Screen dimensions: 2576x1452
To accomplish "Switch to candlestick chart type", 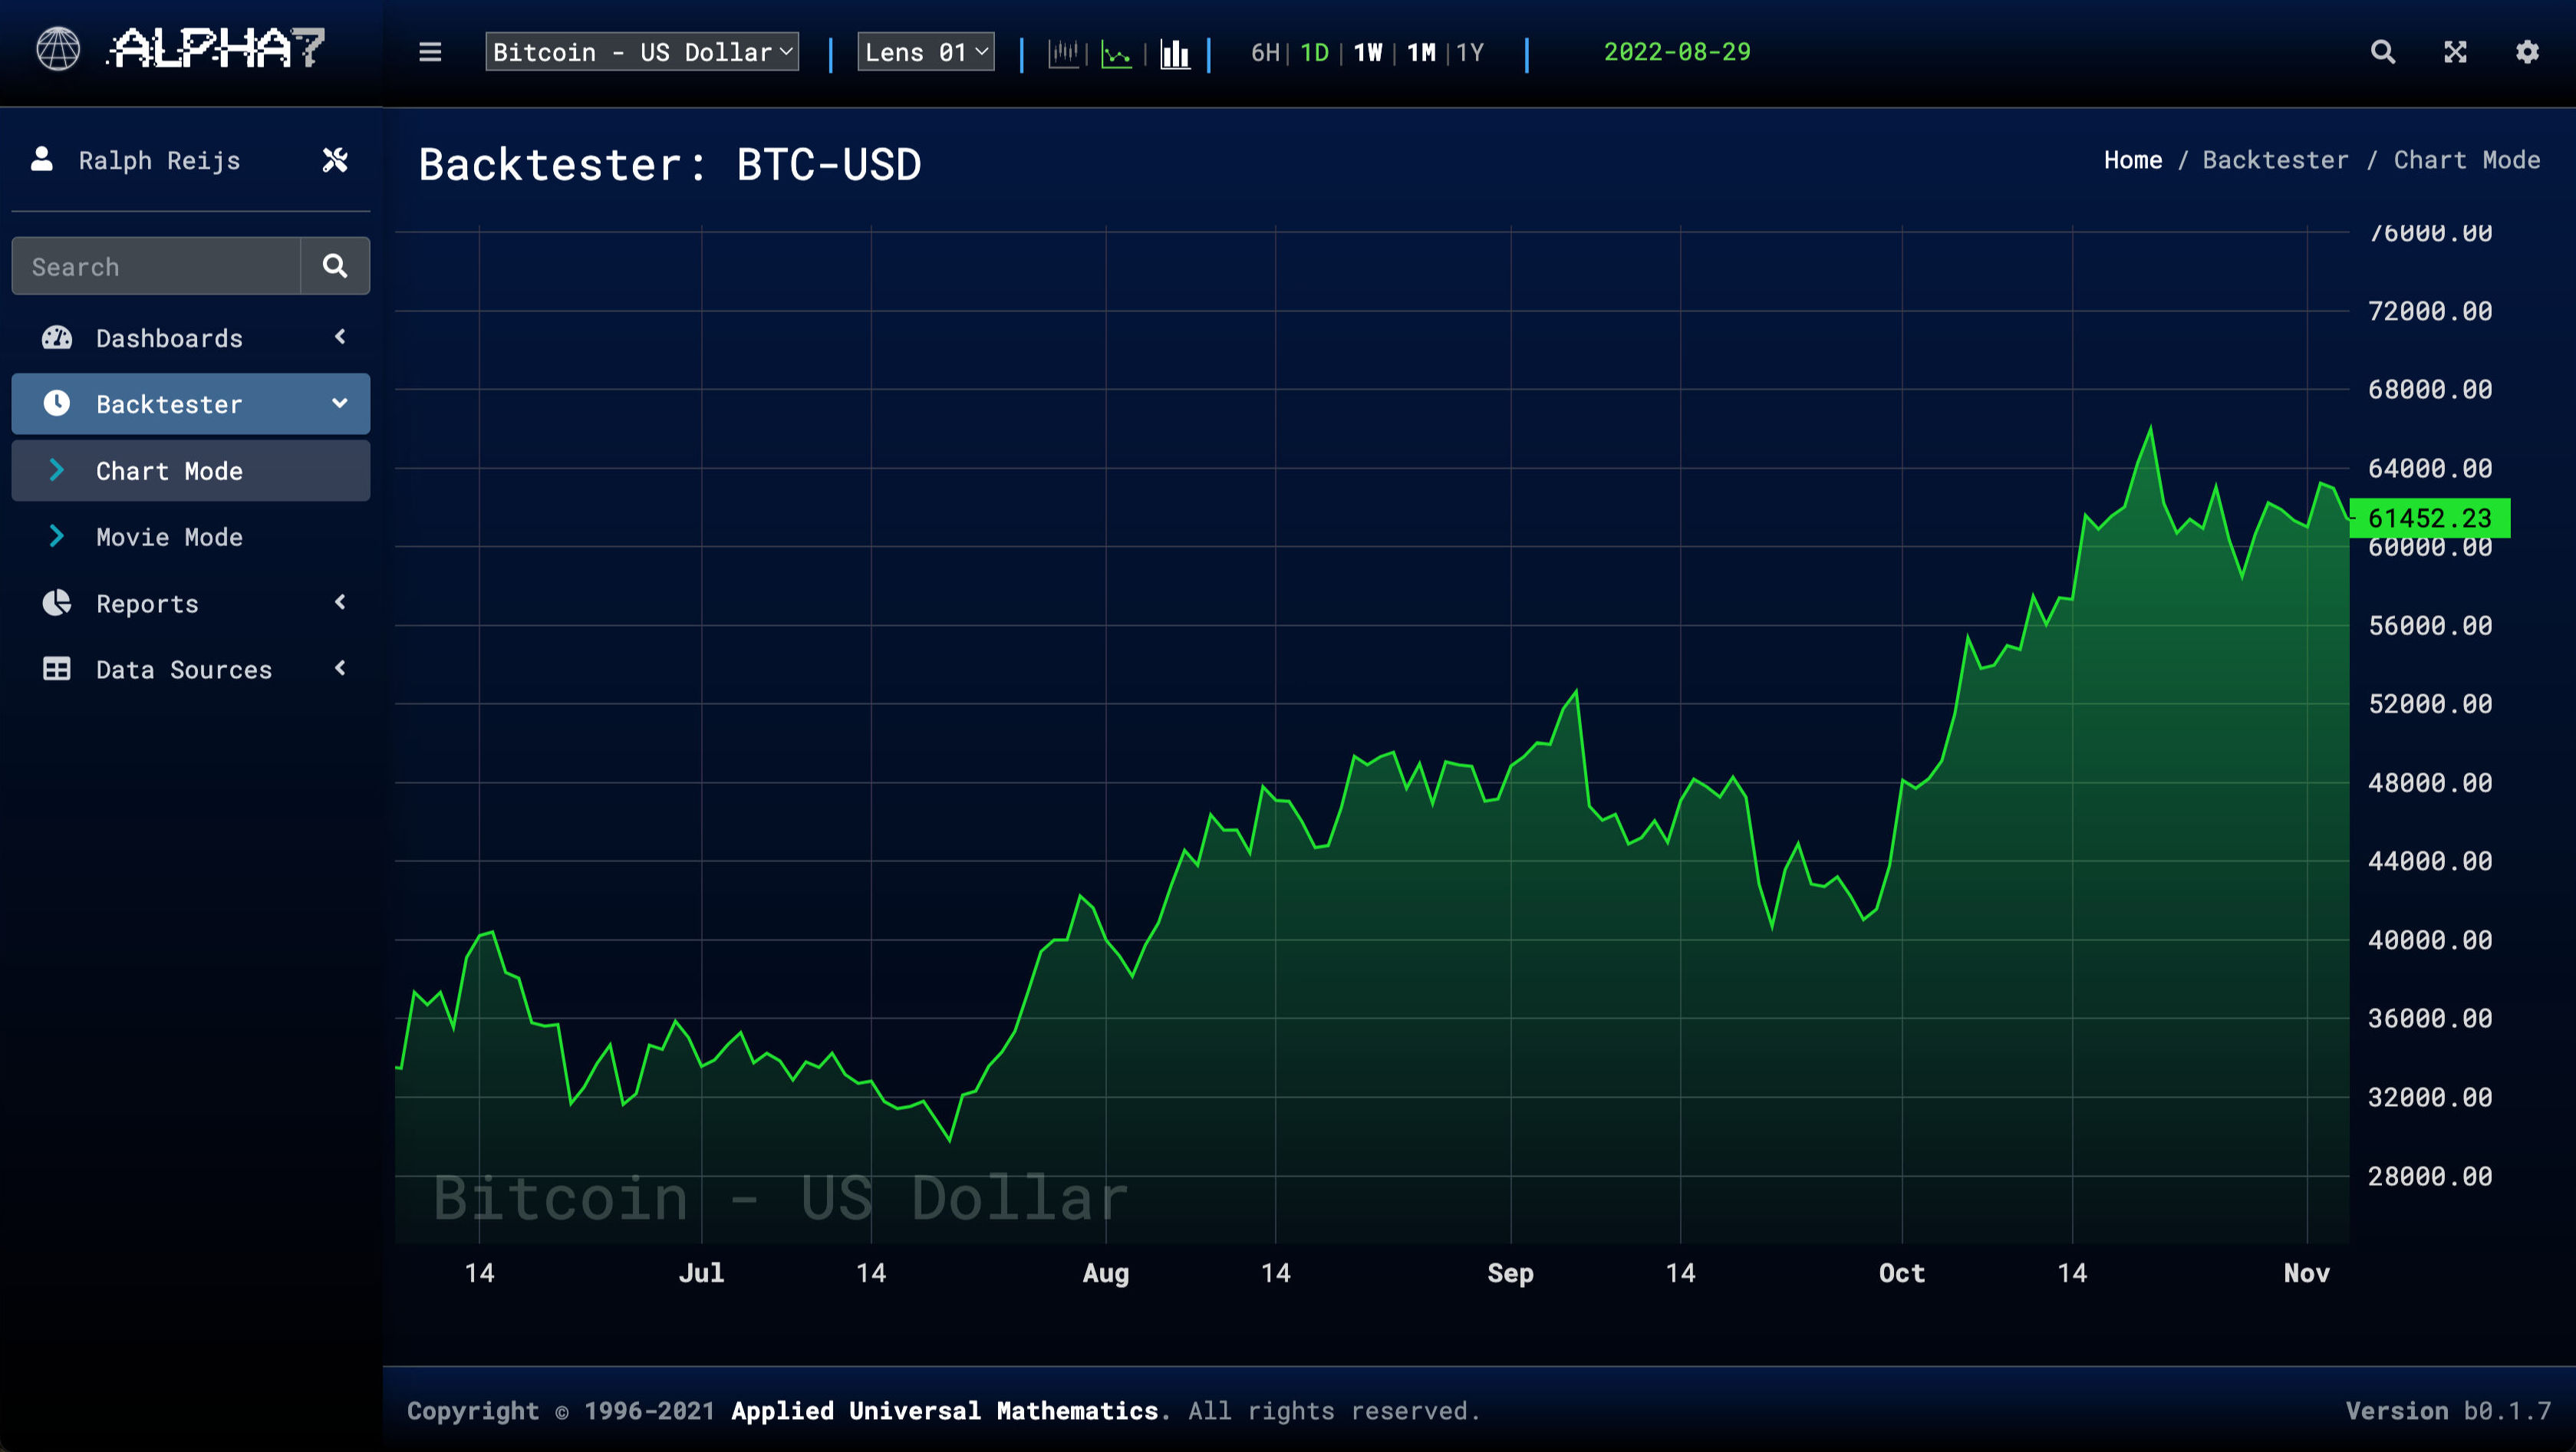I will coord(1063,52).
